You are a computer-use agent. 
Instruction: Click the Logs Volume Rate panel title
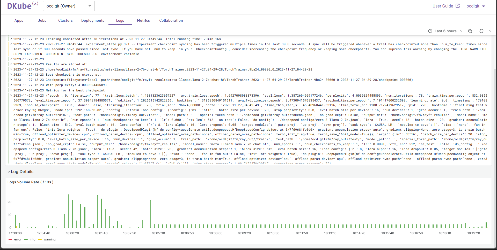click(x=30, y=182)
